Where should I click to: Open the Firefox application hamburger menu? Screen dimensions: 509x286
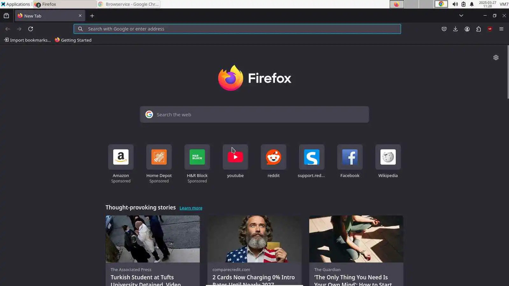(501, 29)
